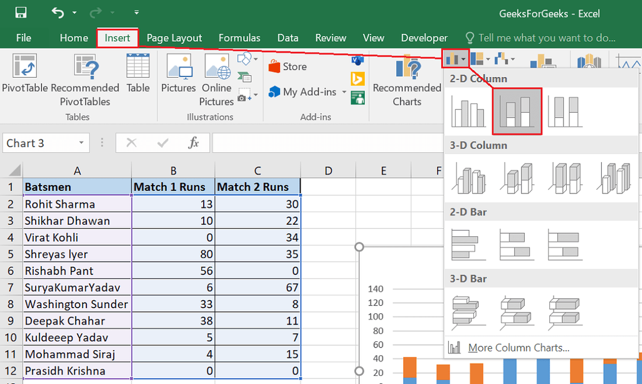The height and width of the screenshot is (384, 642).
Task: Click the Match 2 Runs header cell
Action: [258, 187]
